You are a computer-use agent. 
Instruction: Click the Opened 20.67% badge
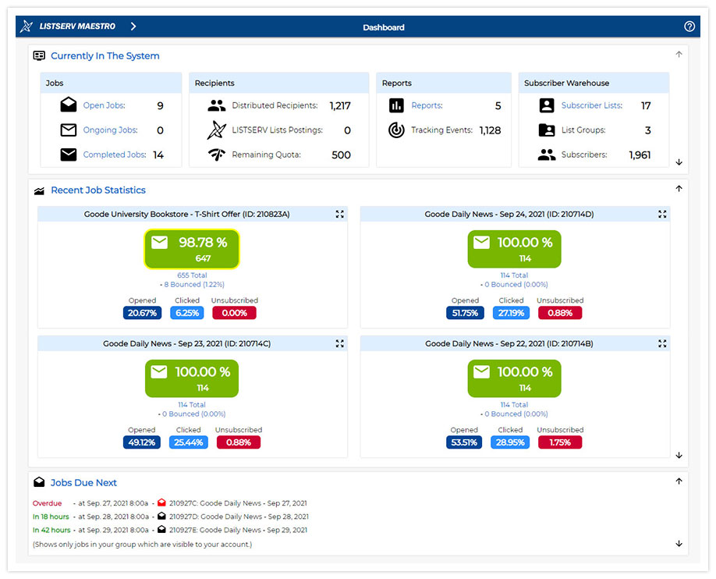[x=142, y=313]
